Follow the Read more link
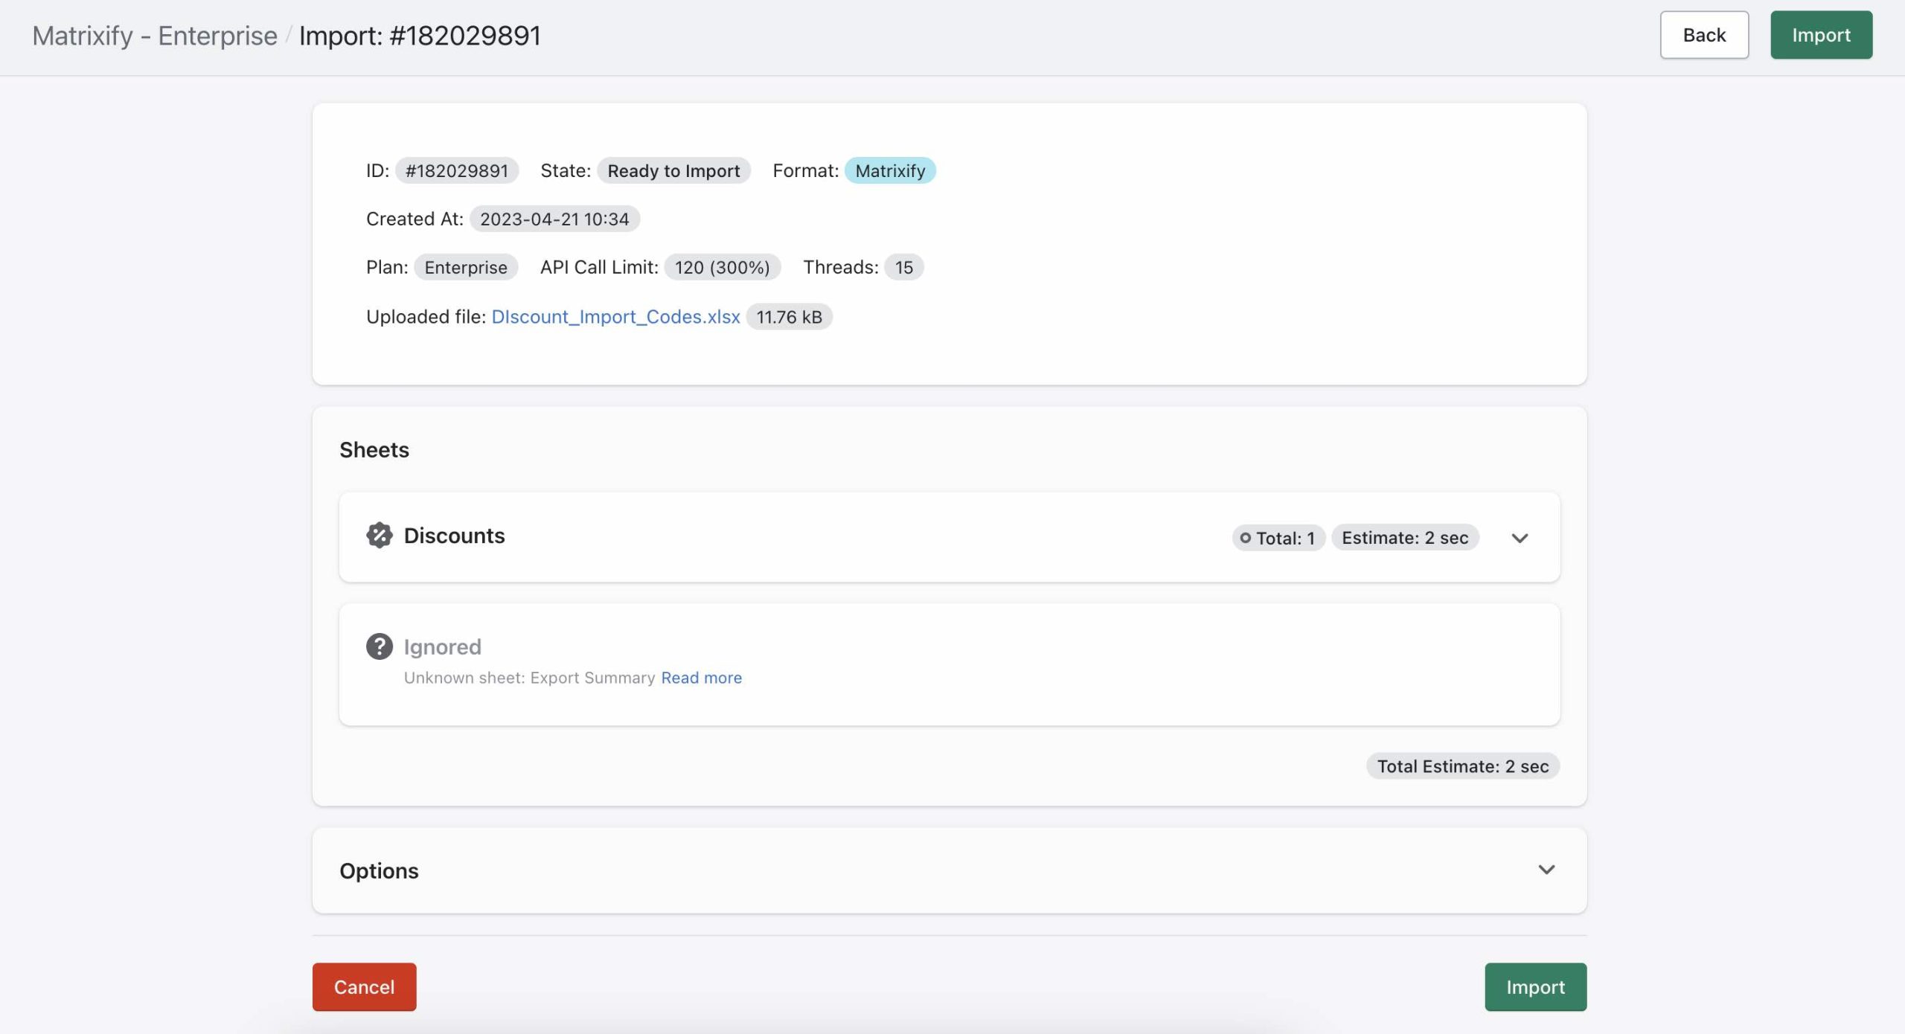Screen dimensions: 1905x1034 click(x=701, y=678)
